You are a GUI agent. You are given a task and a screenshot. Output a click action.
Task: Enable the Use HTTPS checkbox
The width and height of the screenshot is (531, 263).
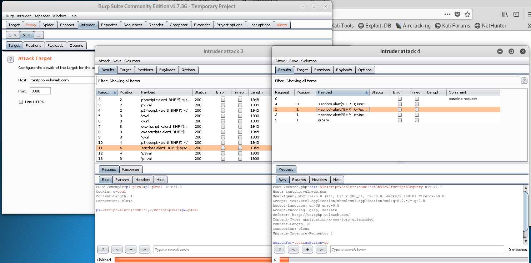point(21,102)
